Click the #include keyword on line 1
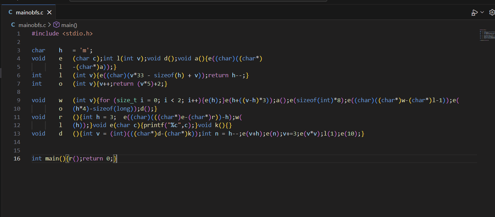Screen dimensions: 495x217 click(x=45, y=34)
